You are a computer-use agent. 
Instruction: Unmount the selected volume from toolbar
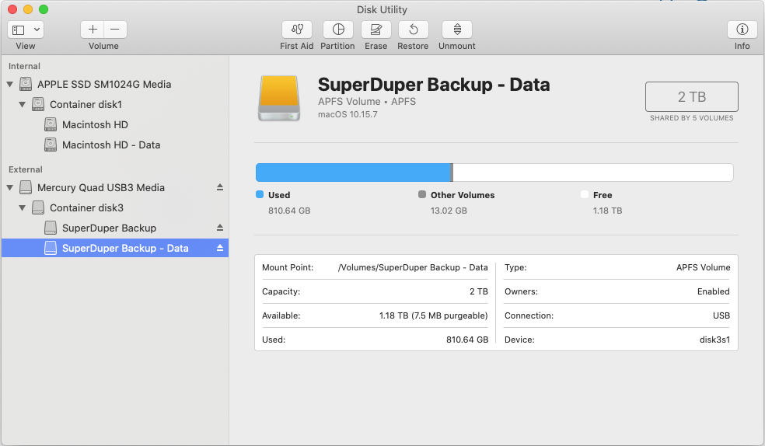457,30
